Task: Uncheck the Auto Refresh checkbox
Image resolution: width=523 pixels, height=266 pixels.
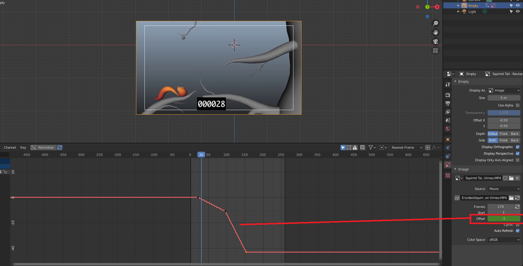Action: point(518,231)
